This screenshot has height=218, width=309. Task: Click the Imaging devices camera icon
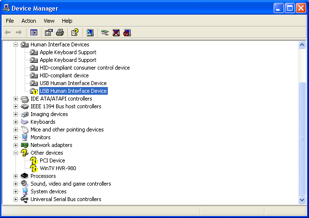tap(25, 114)
